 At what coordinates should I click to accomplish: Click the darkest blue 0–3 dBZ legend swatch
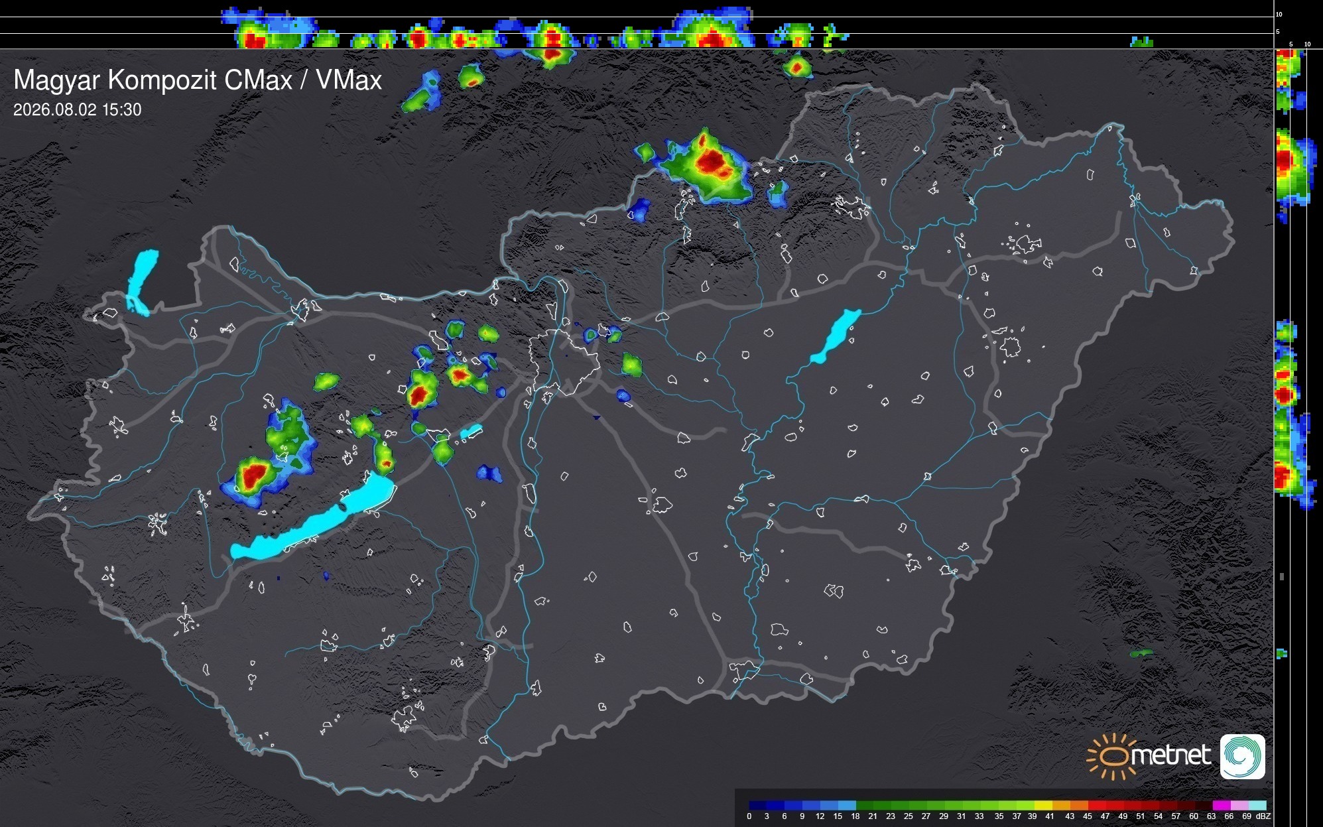758,805
